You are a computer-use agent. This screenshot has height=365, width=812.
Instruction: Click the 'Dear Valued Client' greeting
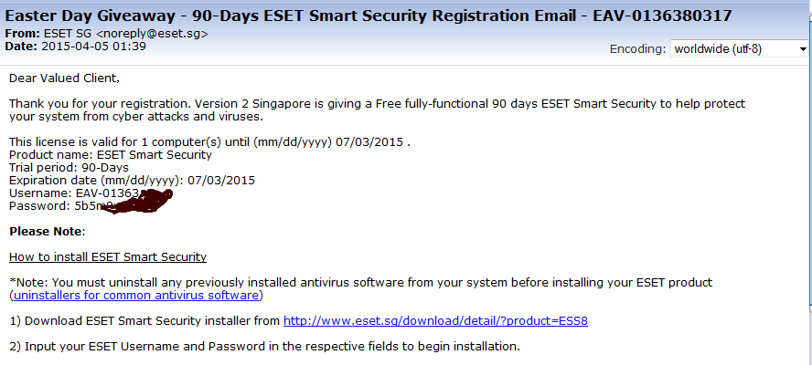click(64, 78)
